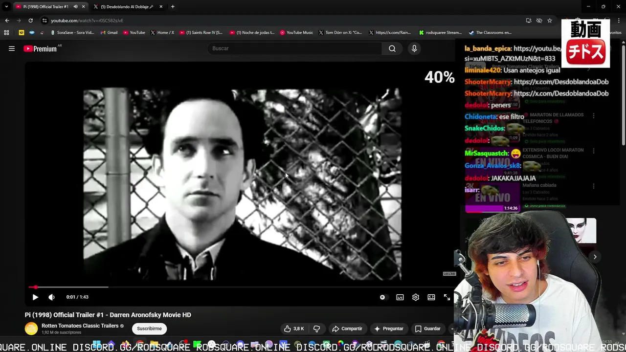
Task: Open the Saints Row IV bookmark
Action: click(201, 33)
